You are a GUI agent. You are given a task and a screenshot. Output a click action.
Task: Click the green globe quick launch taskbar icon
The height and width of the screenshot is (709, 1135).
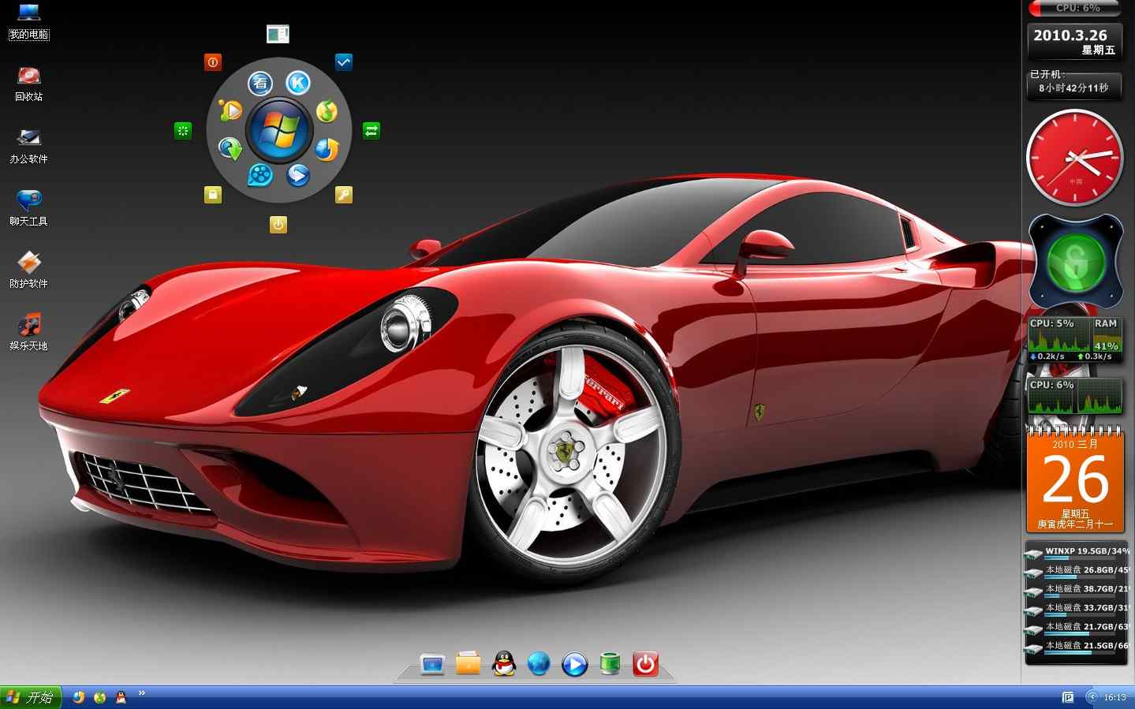(99, 697)
